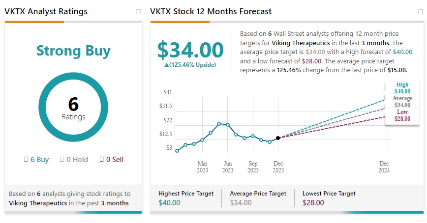427x223 pixels.
Task: Click the large $34.00 price target figure
Action: pos(190,50)
